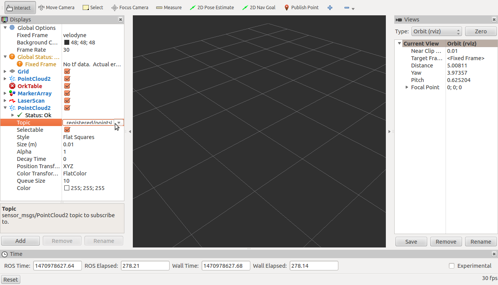Click the Background Color swatch
The width and height of the screenshot is (498, 285).
pyautogui.click(x=67, y=43)
